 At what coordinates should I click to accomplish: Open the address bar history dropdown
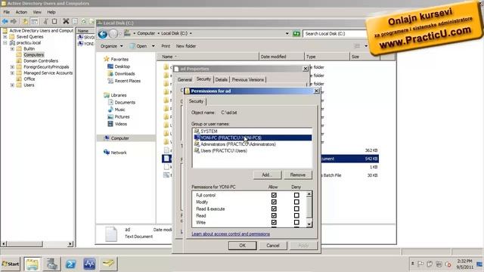click(287, 33)
